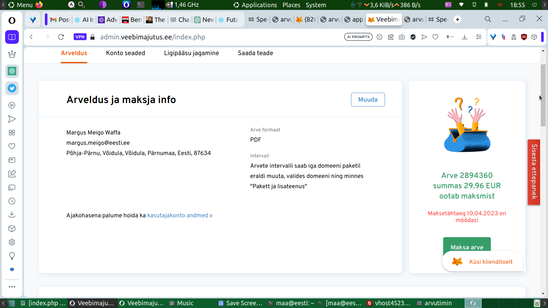The width and height of the screenshot is (548, 308).
Task: Launch Firefox from the top panel
Action: (x=39, y=5)
